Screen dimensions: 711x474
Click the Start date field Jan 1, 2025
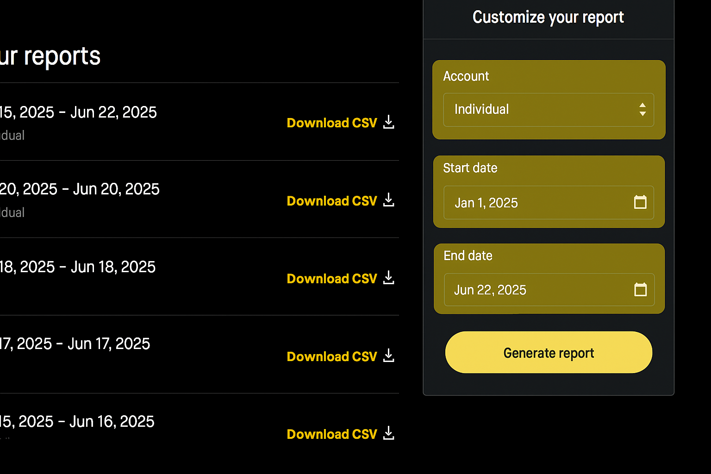549,203
